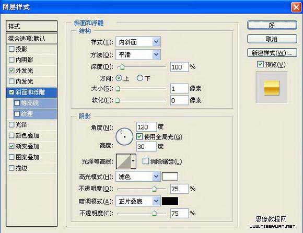Image resolution: width=303 pixels, height=233 pixels.
Task: Click the gold style preview thumbnail
Action: [x=272, y=88]
